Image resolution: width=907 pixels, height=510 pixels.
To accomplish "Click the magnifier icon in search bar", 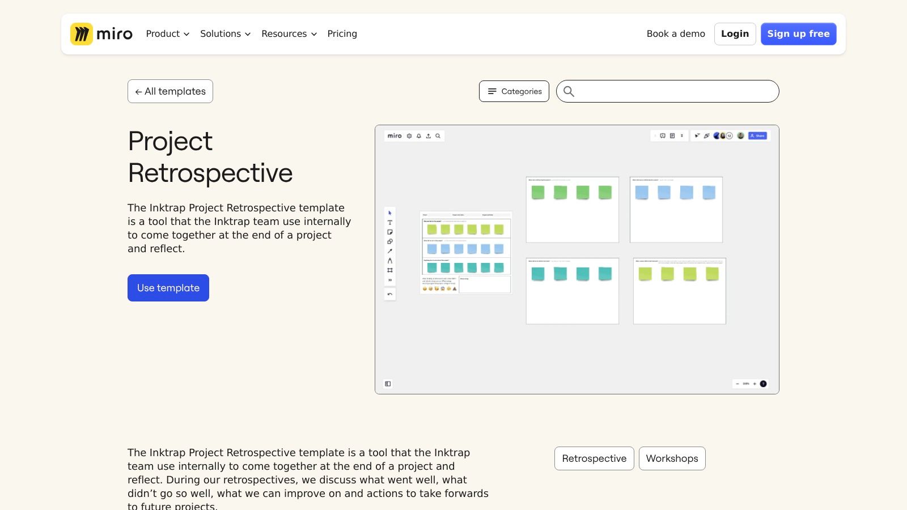I will (569, 91).
